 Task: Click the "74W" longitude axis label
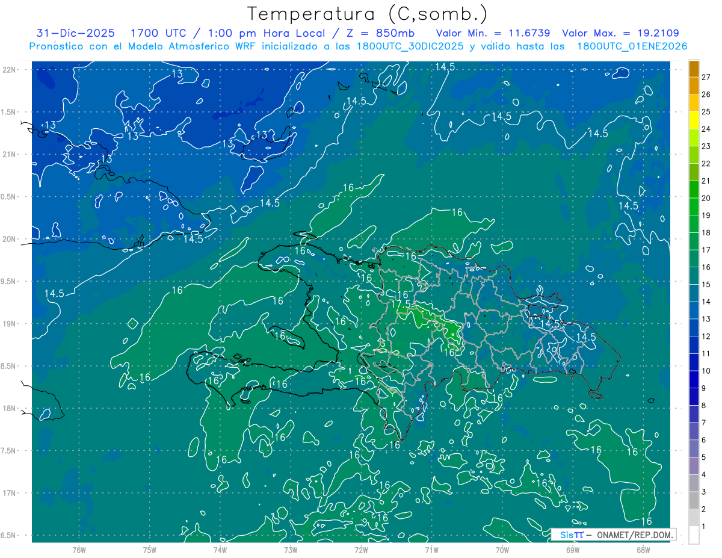220,550
